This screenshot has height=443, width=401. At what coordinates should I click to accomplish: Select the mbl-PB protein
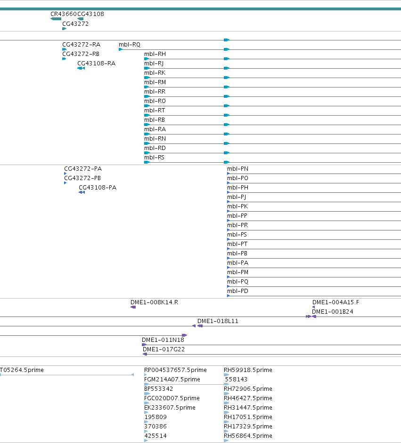pyautogui.click(x=237, y=253)
